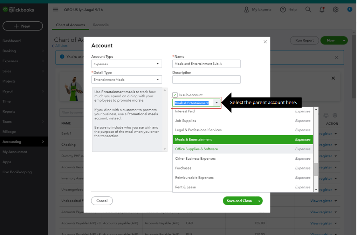
Task: Open the dropdown beside Bank 1 register link
Action: point(336,134)
